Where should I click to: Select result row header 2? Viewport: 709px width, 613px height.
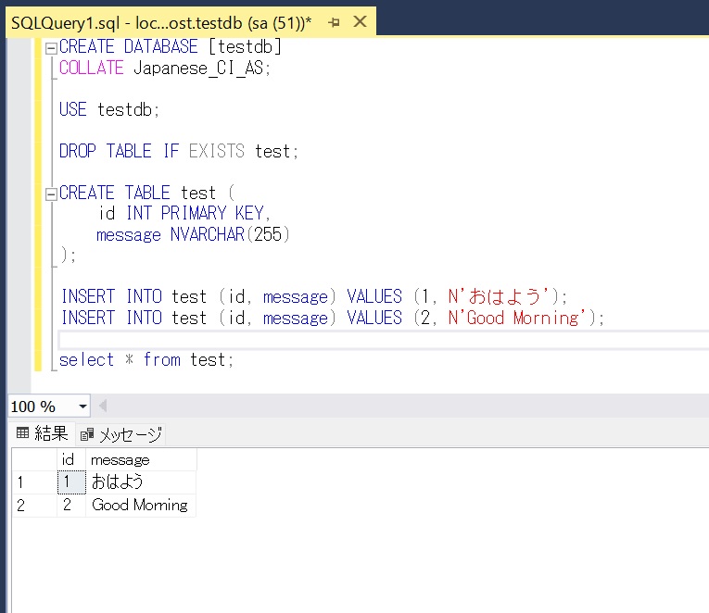[34, 505]
